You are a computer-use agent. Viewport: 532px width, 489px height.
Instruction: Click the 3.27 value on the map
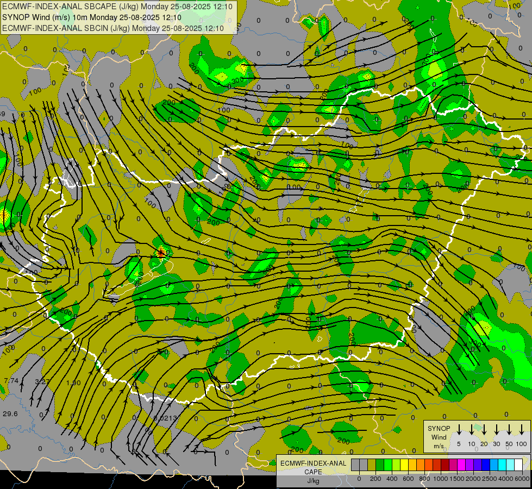click(x=42, y=382)
